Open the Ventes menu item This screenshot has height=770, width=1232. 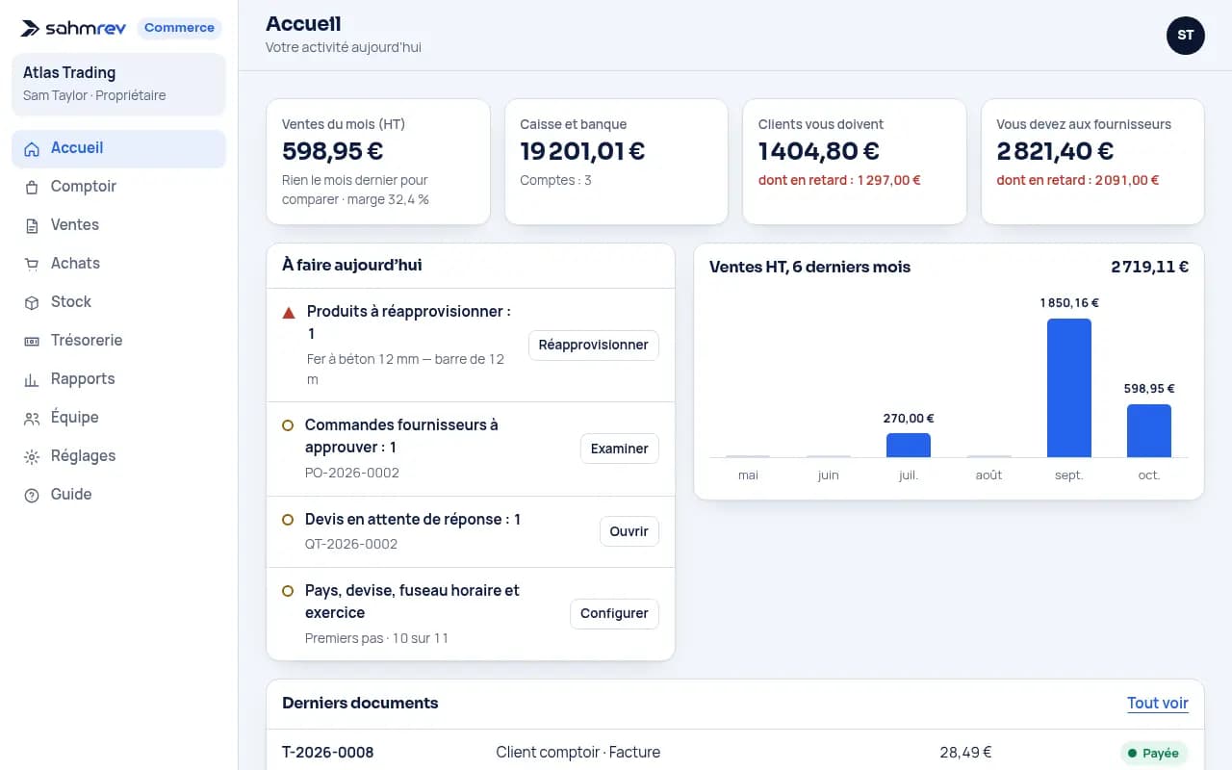pyautogui.click(x=119, y=225)
